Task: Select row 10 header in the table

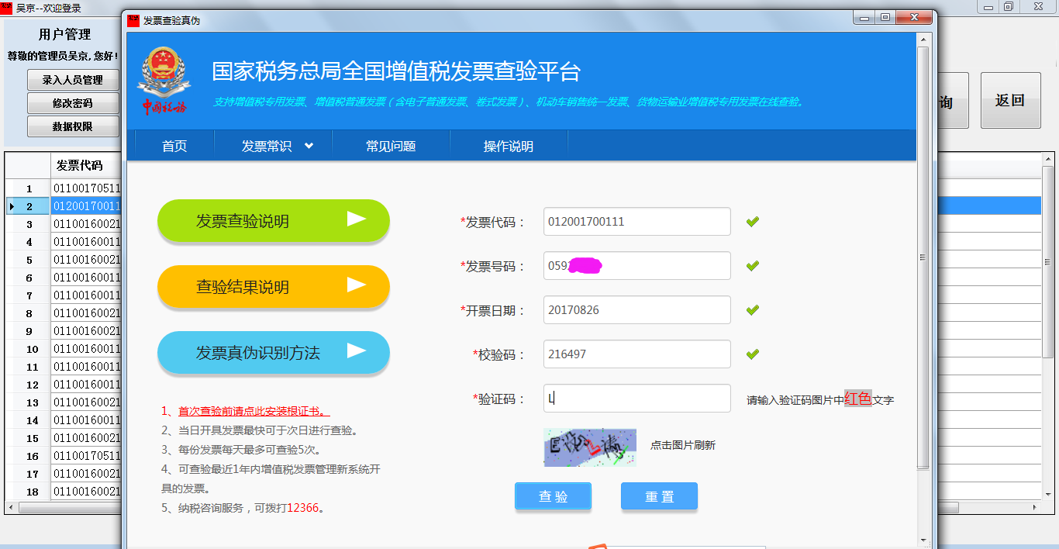Action: pyautogui.click(x=29, y=349)
